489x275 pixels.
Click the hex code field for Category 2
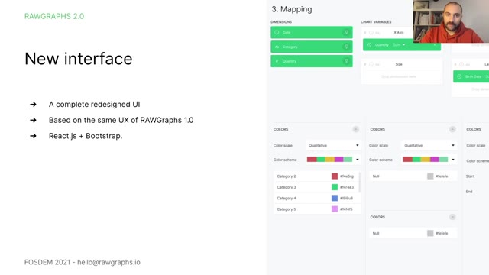tap(347, 176)
